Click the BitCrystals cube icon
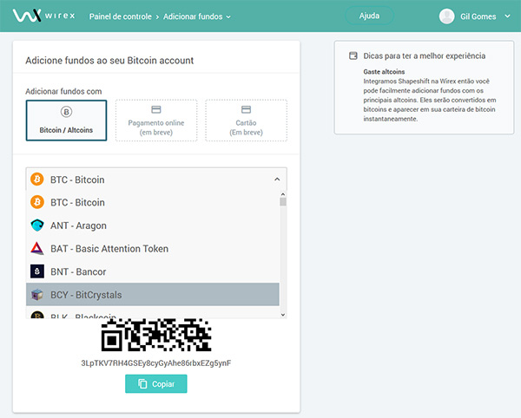 point(37,294)
